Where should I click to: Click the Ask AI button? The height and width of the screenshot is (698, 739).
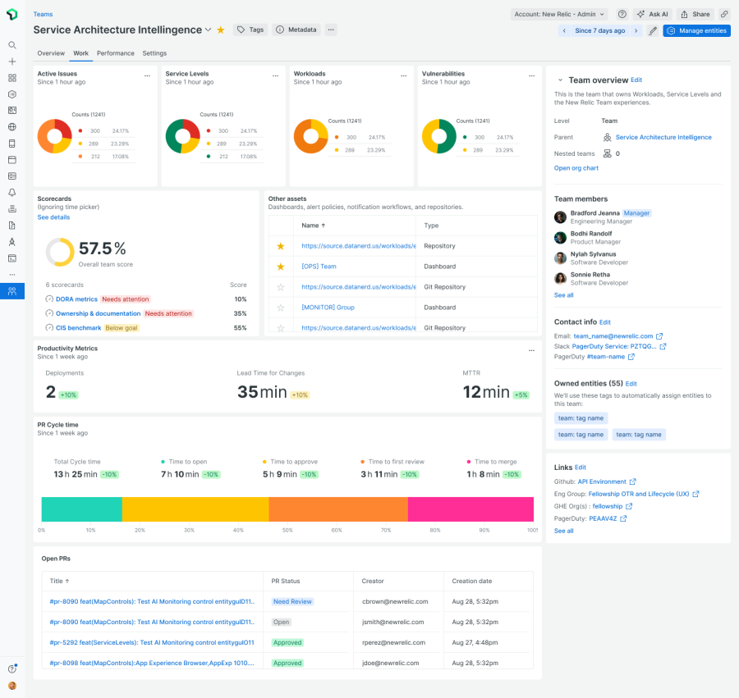coord(653,14)
